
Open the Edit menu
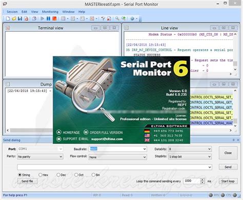(24, 12)
